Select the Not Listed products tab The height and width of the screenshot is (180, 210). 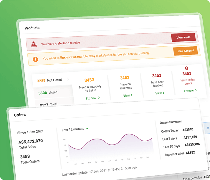49,80
